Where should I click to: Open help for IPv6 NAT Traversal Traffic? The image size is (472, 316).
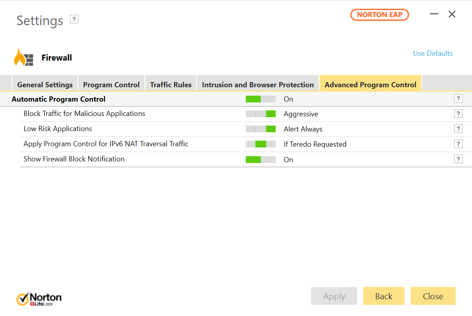[x=458, y=144]
